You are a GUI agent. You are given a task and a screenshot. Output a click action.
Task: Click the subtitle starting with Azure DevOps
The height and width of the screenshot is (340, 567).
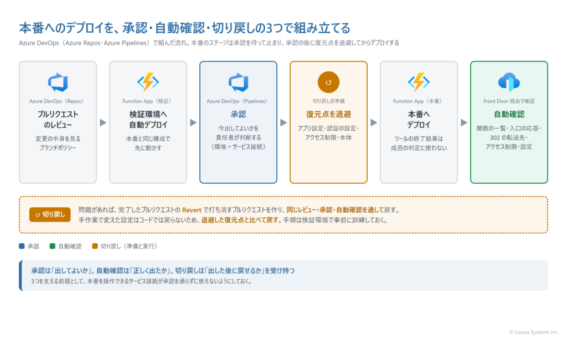209,43
